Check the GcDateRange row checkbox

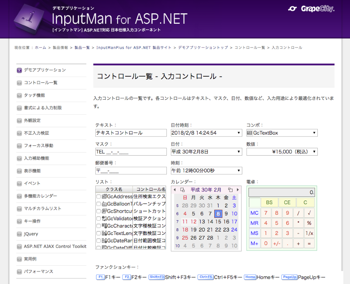click(98, 240)
